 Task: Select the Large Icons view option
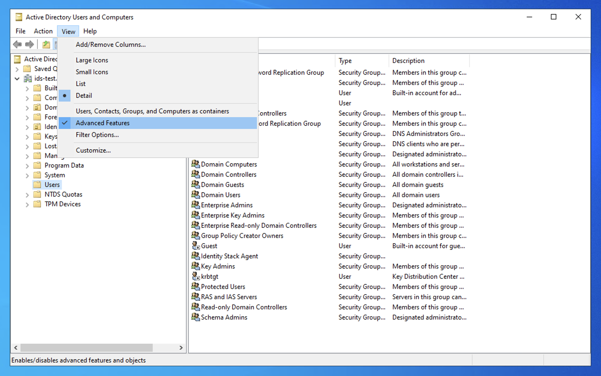point(158,60)
